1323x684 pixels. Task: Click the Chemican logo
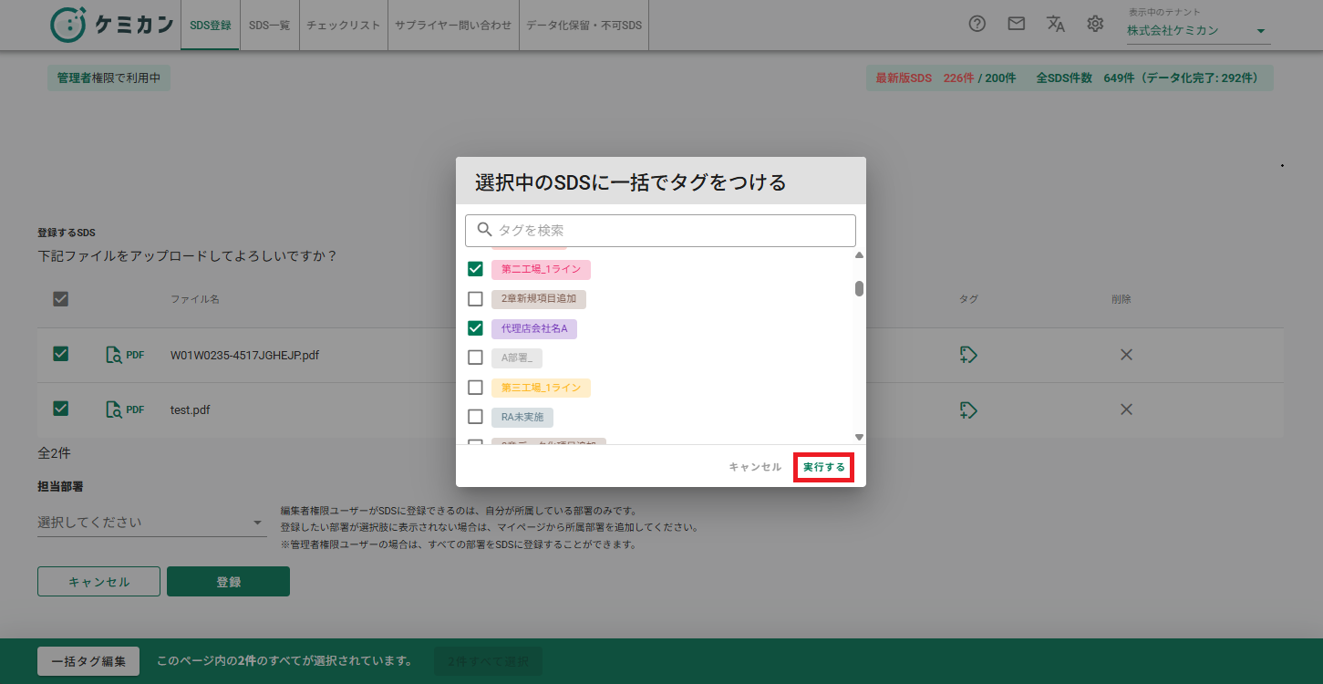111,25
